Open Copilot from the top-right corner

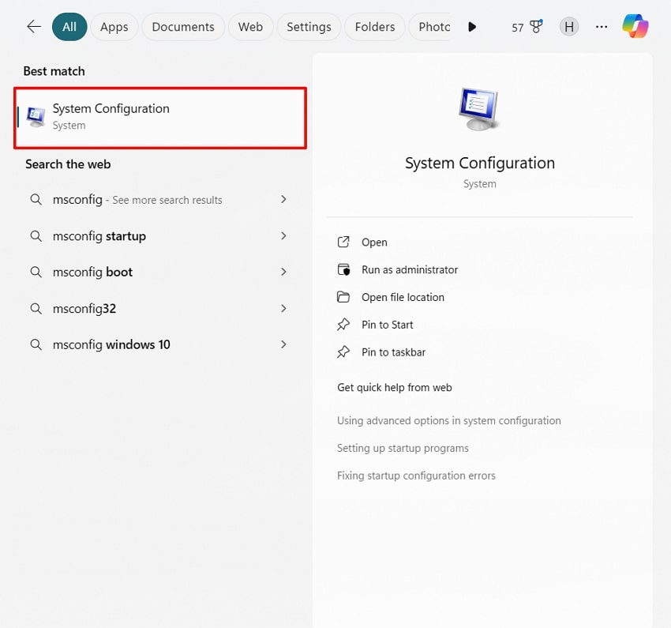coord(635,26)
